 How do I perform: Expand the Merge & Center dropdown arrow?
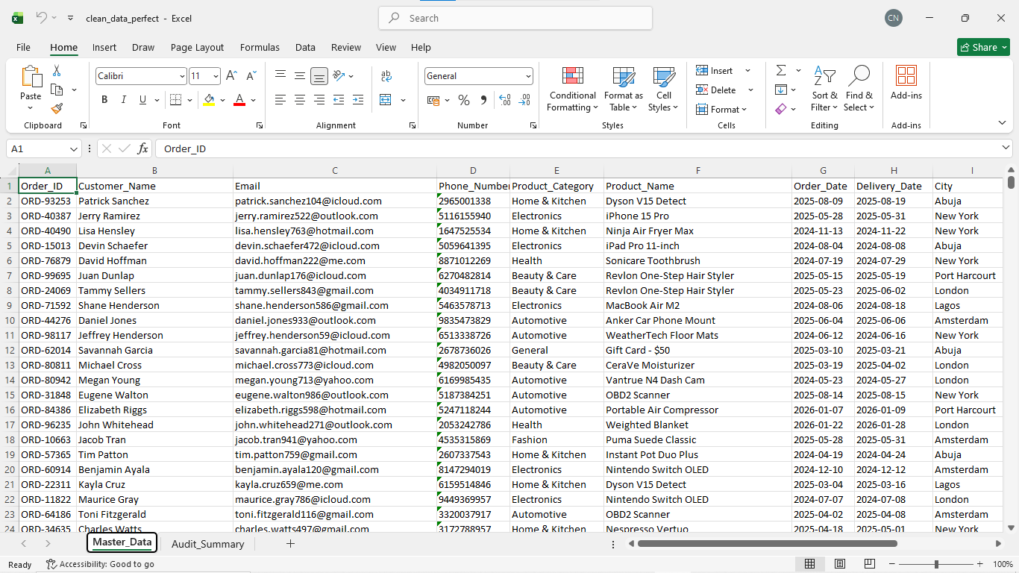tap(404, 100)
